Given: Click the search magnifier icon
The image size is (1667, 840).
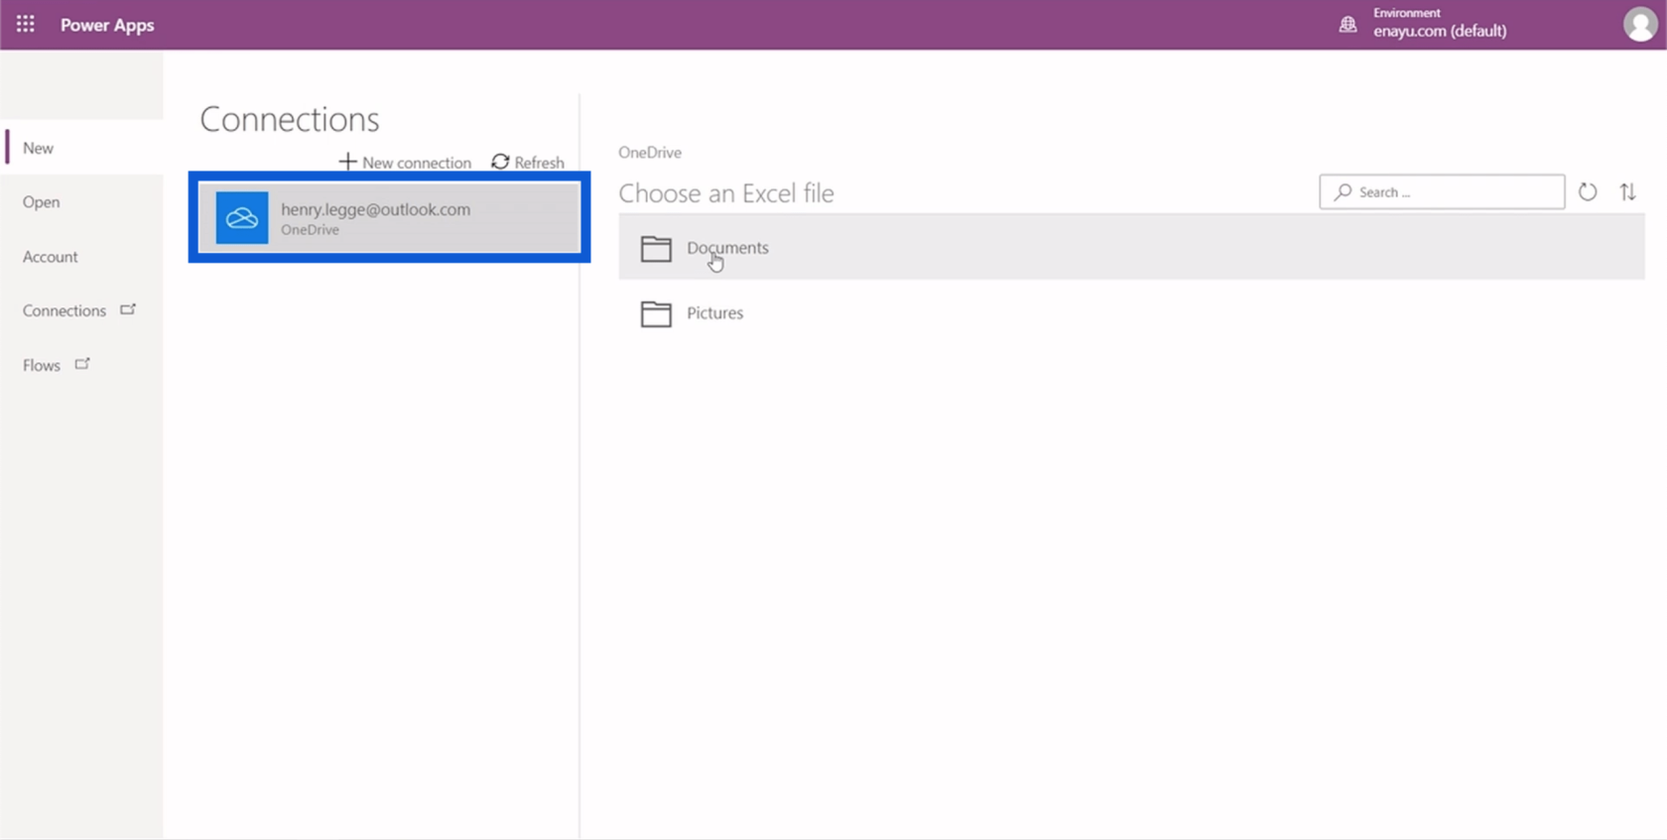Looking at the screenshot, I should [x=1343, y=191].
